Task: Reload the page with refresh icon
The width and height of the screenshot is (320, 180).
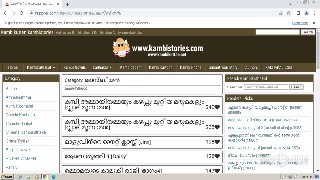Action: pos(21,13)
